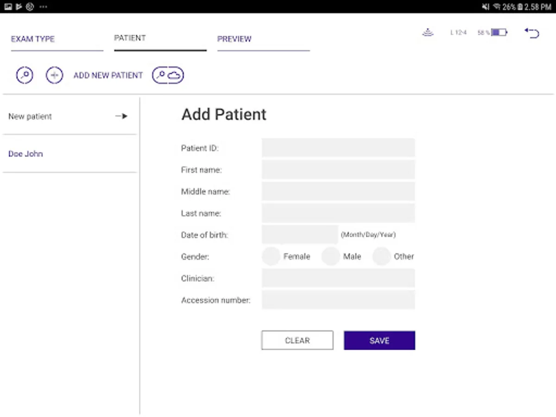Viewport: 556px width, 417px height.
Task: Click the L 12-4 probe label
Action: (458, 33)
